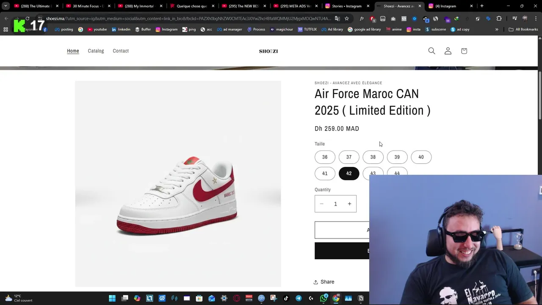Screen dimensions: 542x305
Task: Click the quantity input field
Action: 335,204
